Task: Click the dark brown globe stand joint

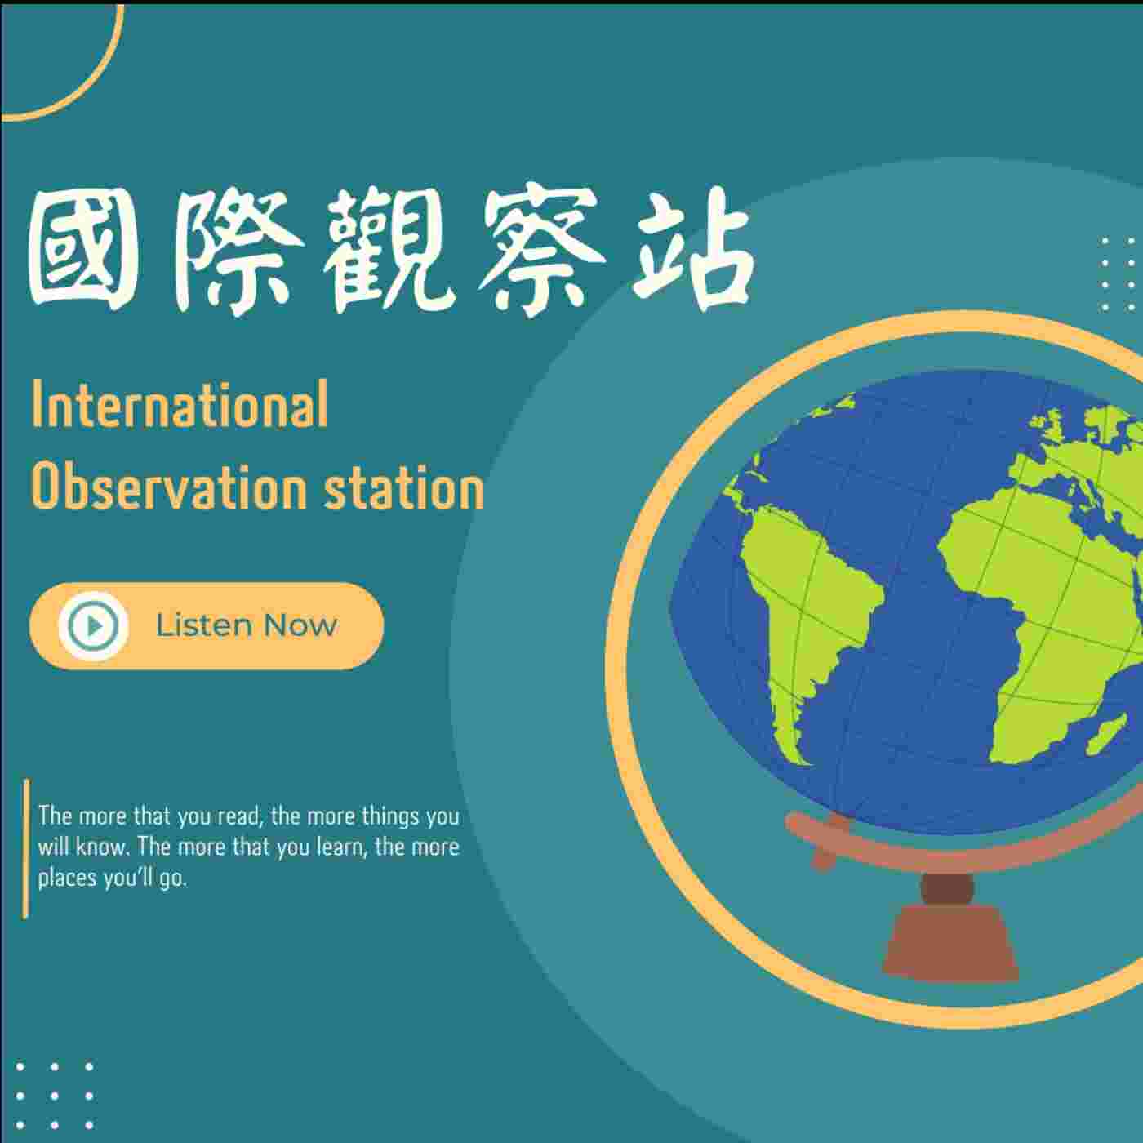Action: pyautogui.click(x=947, y=890)
